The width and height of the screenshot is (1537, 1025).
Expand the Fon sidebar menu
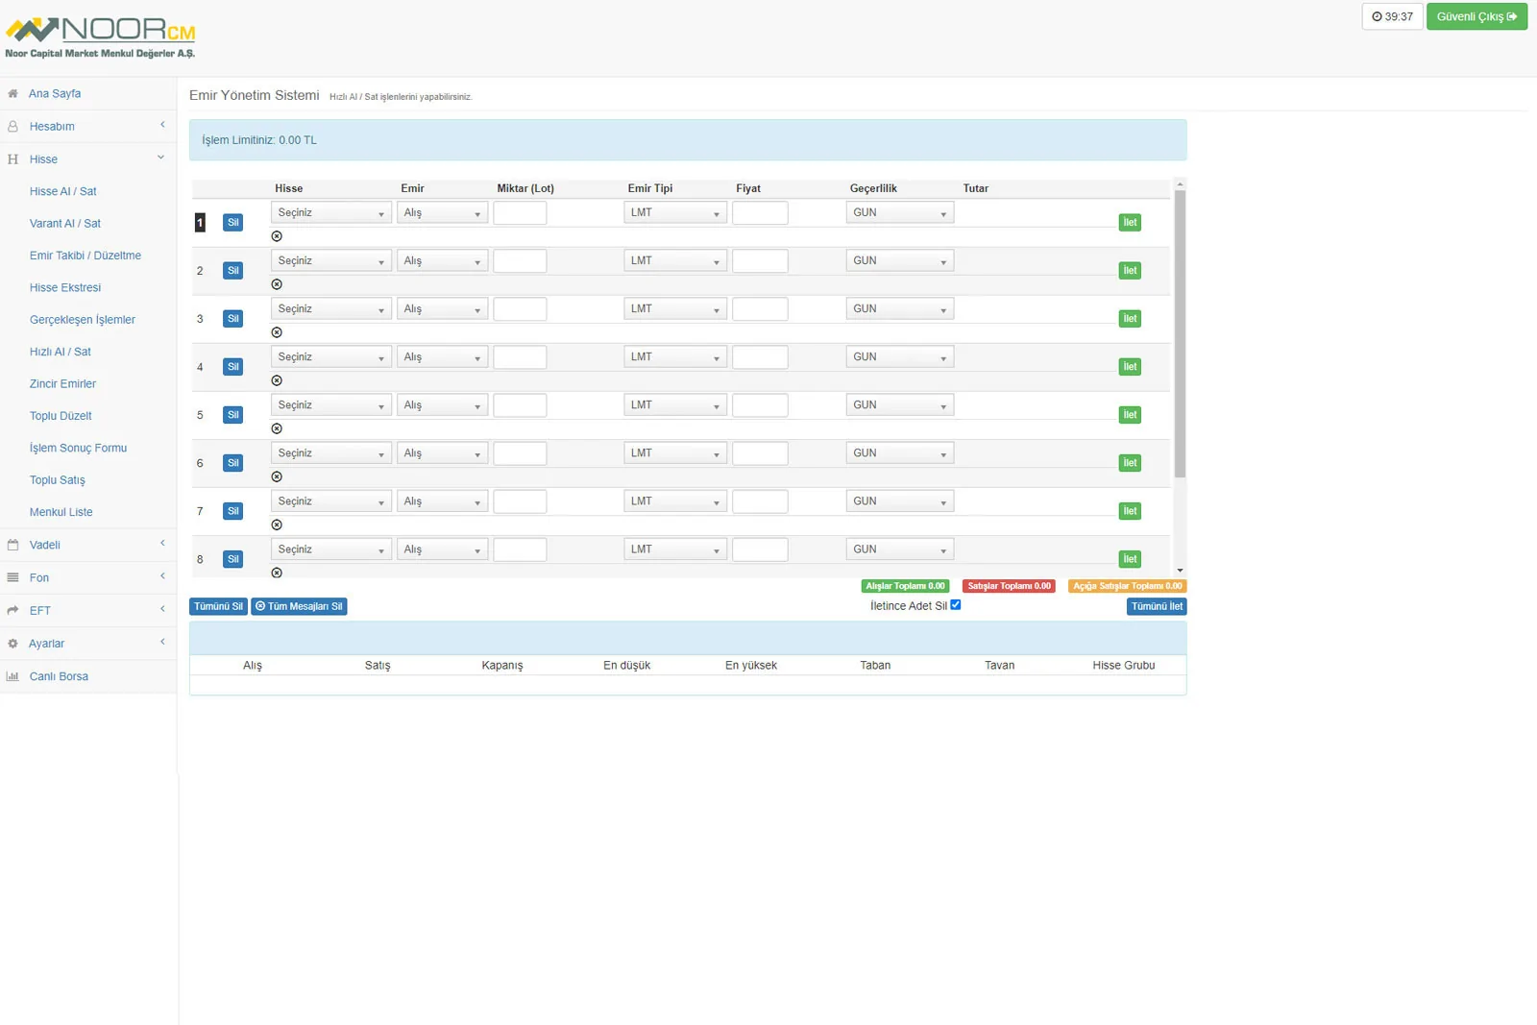pos(86,578)
